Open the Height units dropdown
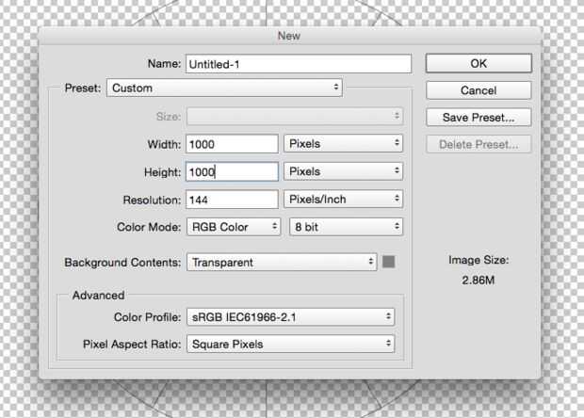The image size is (584, 418). [x=344, y=171]
